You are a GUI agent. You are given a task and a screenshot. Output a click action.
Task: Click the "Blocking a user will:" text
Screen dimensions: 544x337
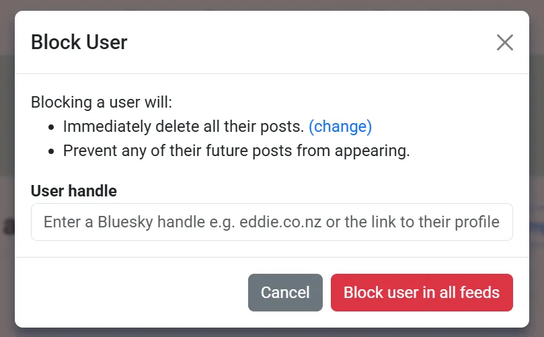pos(102,103)
